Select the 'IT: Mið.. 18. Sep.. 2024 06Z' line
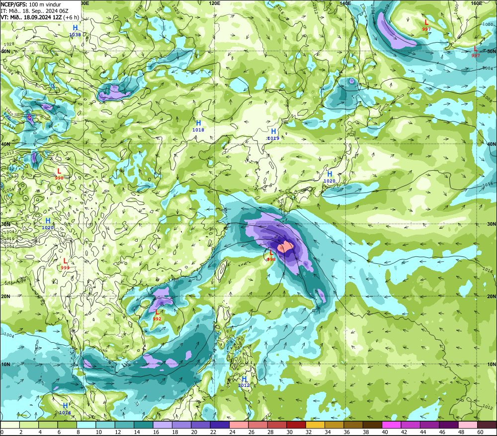Viewport: 497px width, 436px height. pos(35,11)
